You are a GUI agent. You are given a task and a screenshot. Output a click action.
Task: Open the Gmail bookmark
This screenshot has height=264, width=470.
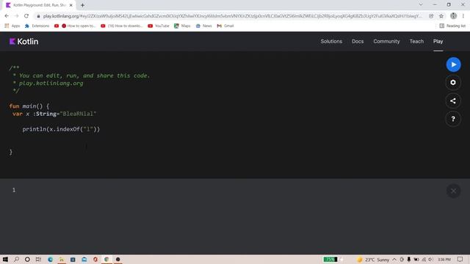pos(225,26)
